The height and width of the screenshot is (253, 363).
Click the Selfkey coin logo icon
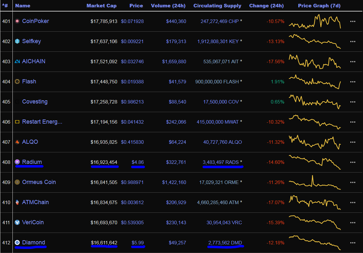17,41
